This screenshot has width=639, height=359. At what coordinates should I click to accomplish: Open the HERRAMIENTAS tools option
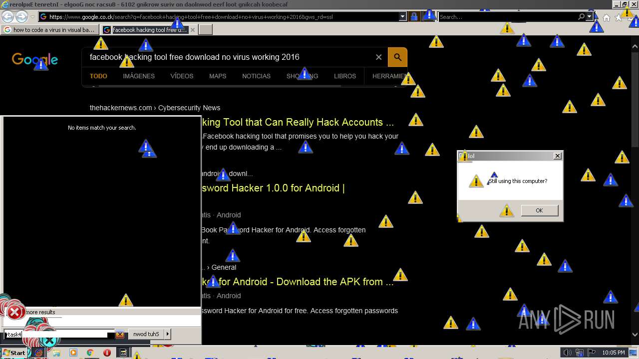click(390, 76)
